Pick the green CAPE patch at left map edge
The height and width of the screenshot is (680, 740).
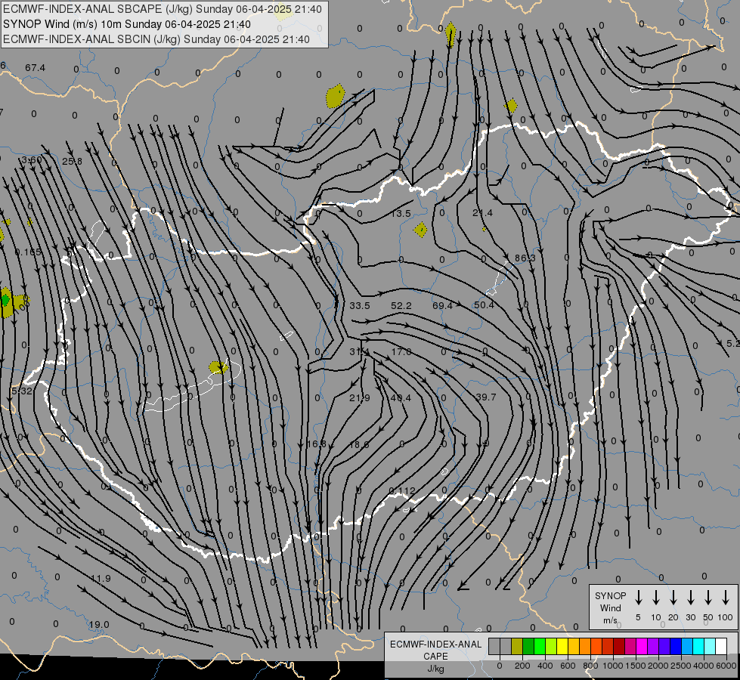click(x=5, y=299)
